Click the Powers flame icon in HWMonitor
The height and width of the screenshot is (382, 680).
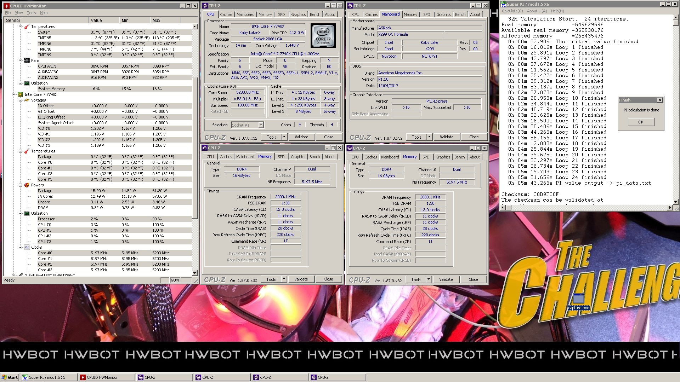click(27, 185)
